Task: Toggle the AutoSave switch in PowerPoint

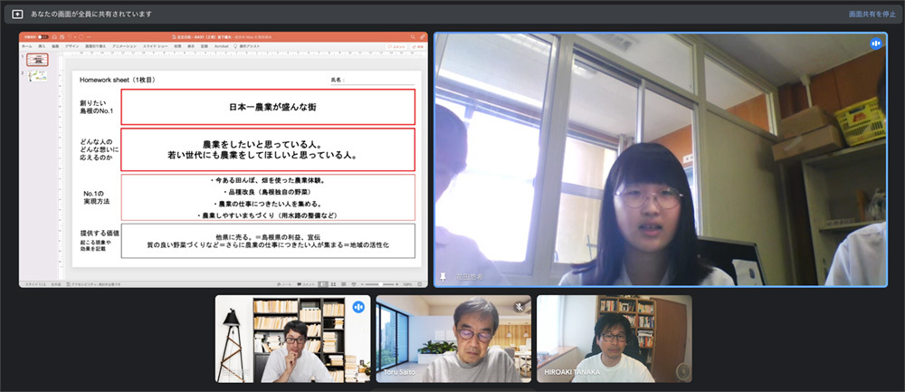Action: coord(43,36)
